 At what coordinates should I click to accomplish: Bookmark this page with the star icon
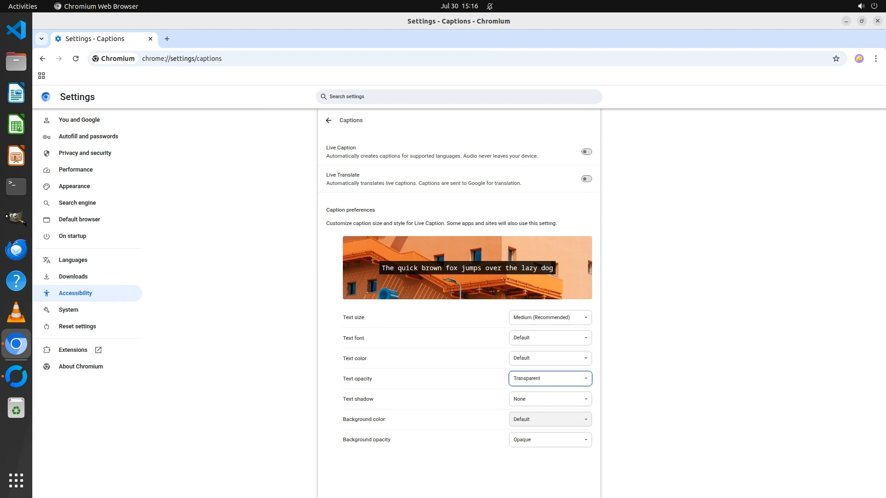click(836, 59)
